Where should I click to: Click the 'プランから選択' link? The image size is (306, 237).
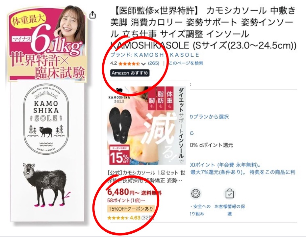(209, 117)
